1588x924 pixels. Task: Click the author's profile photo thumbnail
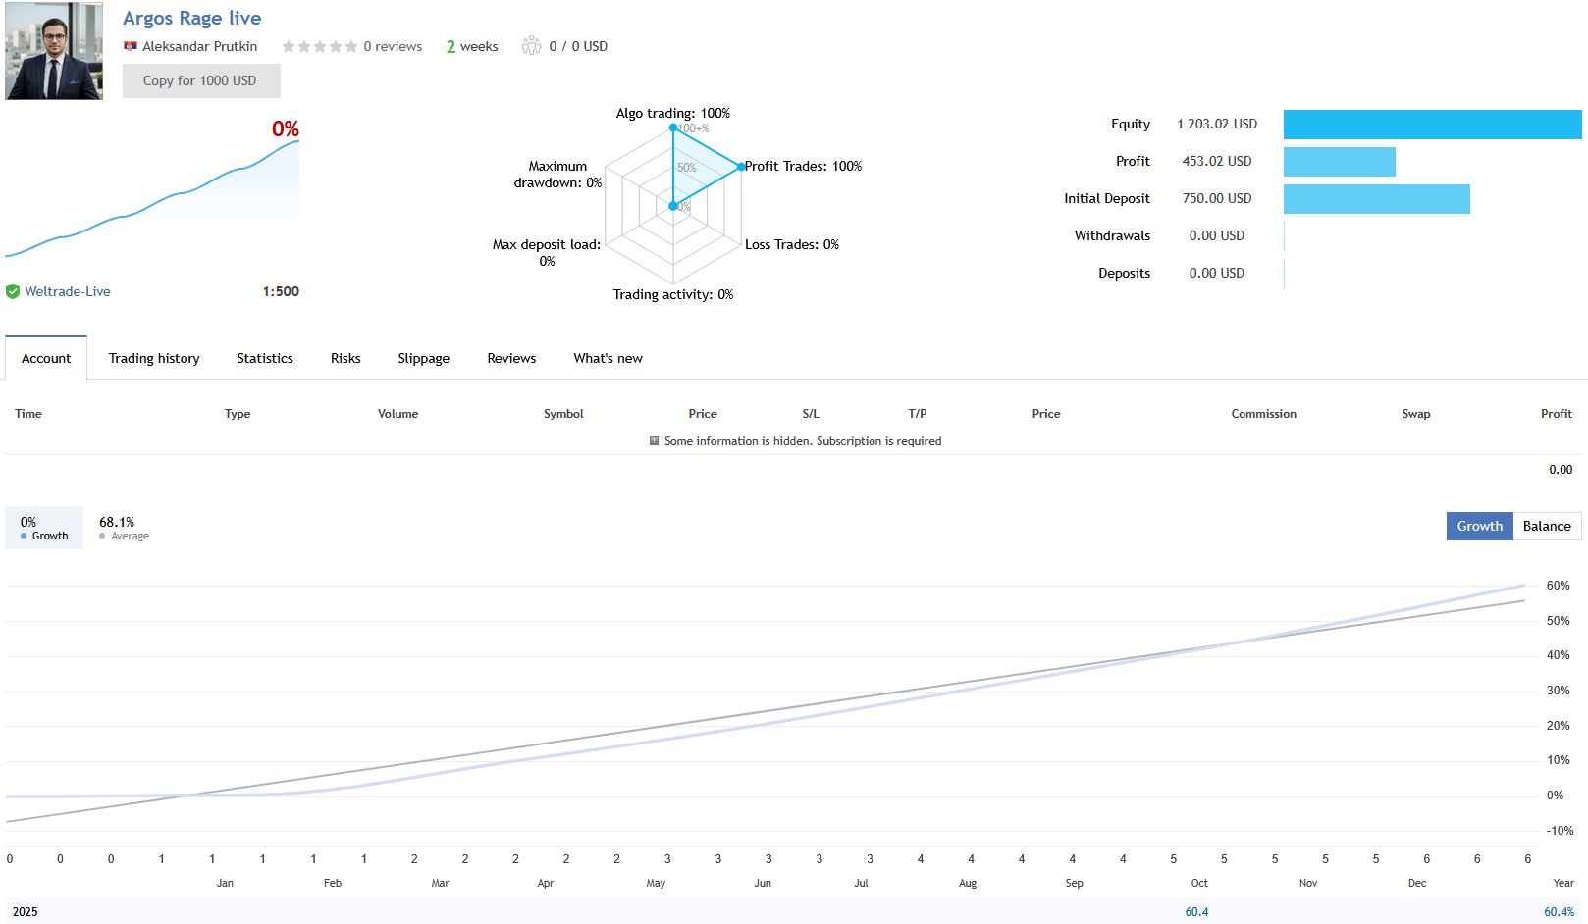click(54, 51)
